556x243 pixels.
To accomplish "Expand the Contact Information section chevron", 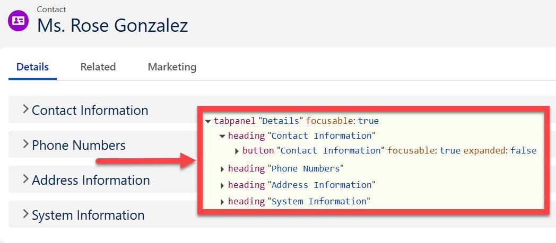I will click(25, 109).
